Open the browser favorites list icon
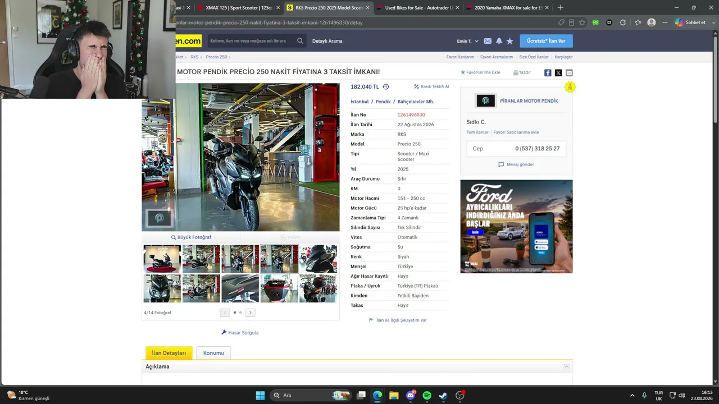This screenshot has height=404, width=719. [x=638, y=22]
